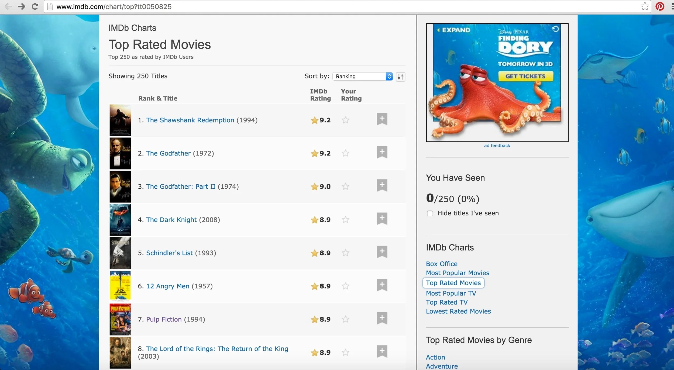
Task: Toggle ascending/descending sort order button
Action: 400,77
